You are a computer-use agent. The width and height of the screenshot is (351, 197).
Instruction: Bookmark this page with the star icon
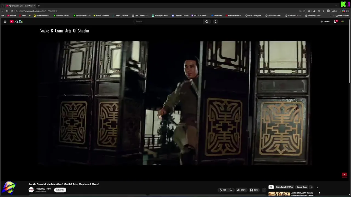[x=304, y=11]
